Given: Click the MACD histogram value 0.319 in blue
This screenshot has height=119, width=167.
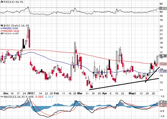Looking at the screenshot, I should 49,97.
